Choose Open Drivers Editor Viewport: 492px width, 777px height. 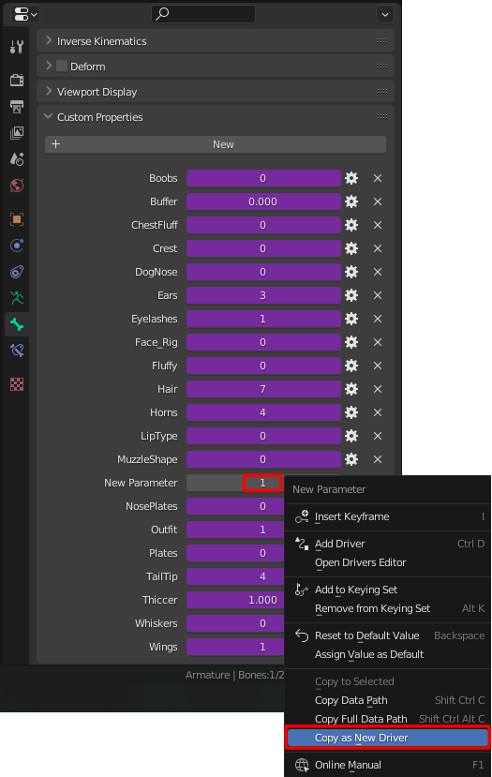[x=387, y=562]
